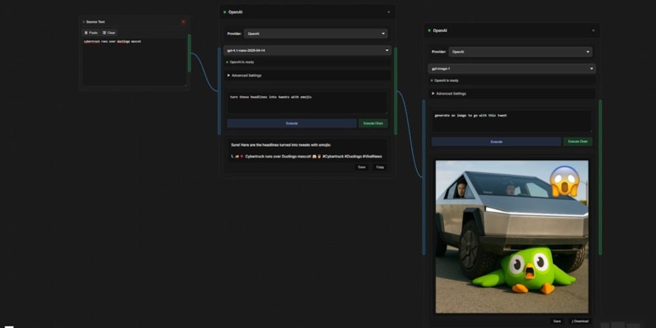
Task: Click the generated Cybertruck and Duolingo owl image
Action: tap(512, 237)
